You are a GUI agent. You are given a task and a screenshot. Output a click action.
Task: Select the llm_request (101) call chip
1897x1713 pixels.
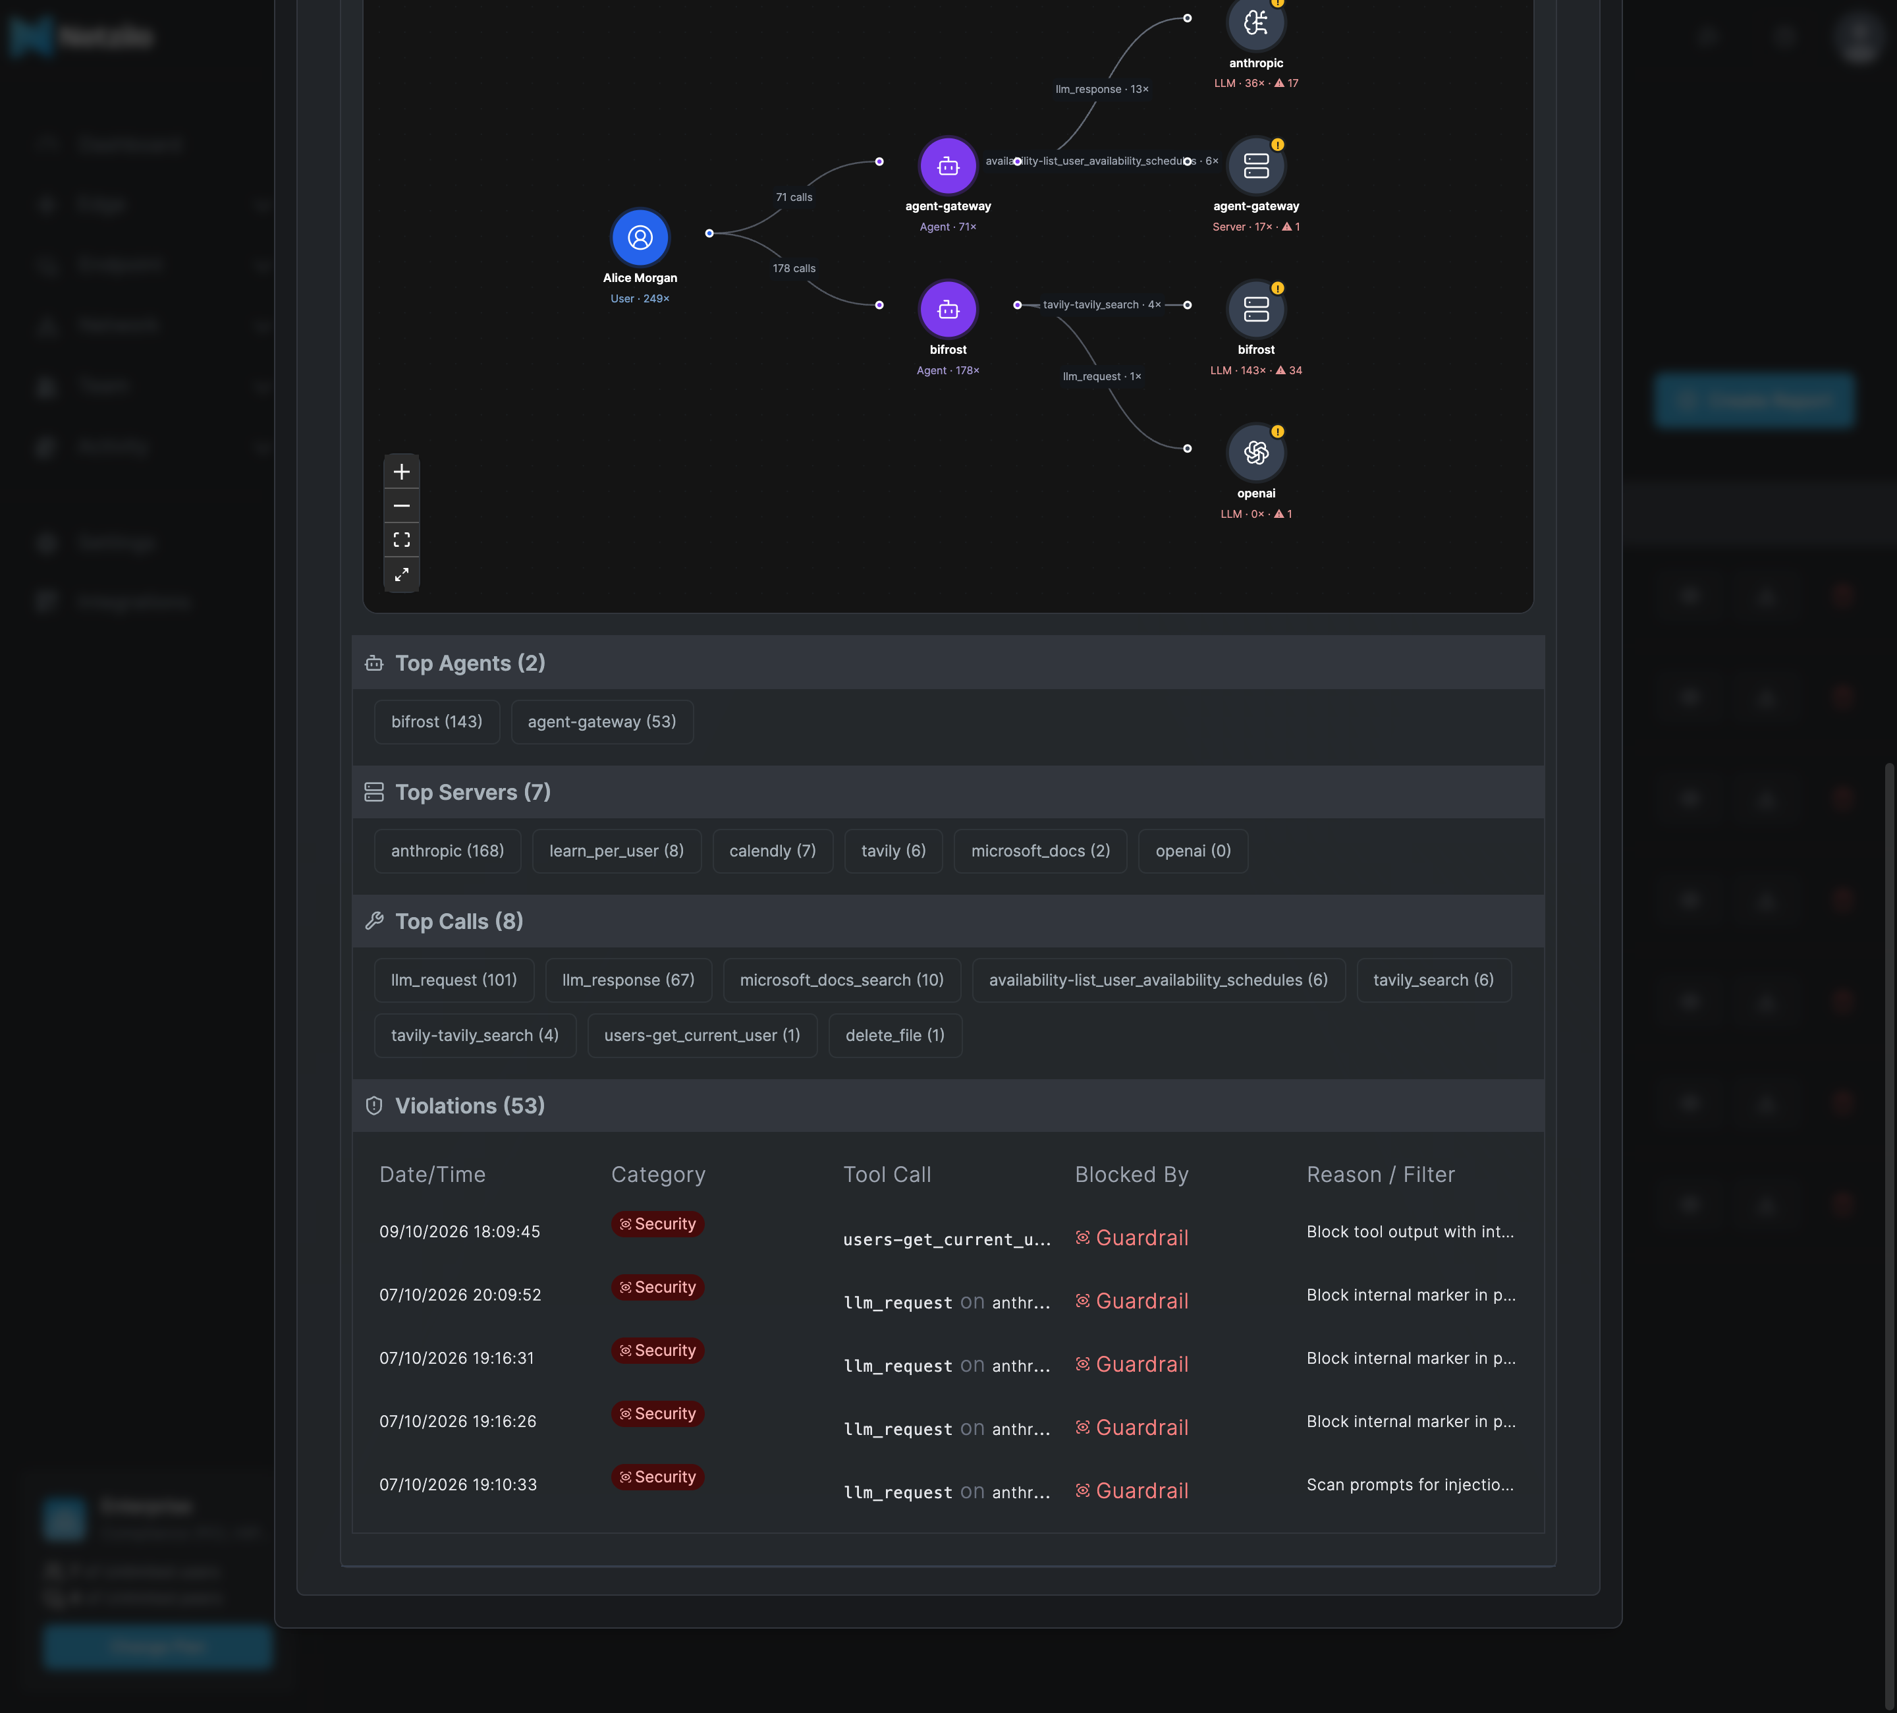coord(454,980)
